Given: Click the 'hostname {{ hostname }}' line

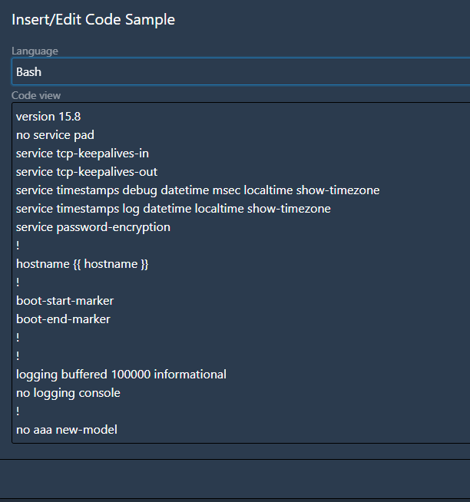Looking at the screenshot, I should (82, 264).
